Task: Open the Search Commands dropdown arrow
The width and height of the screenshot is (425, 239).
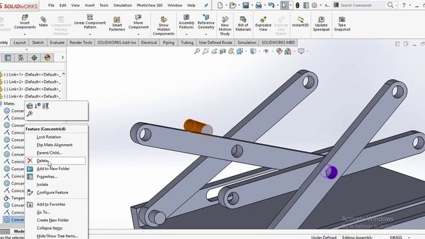Action: click(396, 5)
